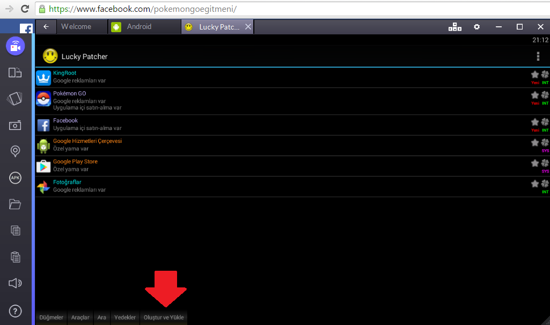Click the volume speaker icon in sidebar
550x325 pixels.
pos(15,283)
